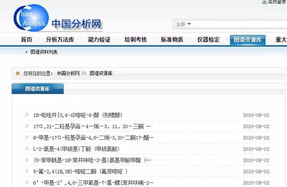Click 您现在的位置 label in breadcrumb
Viewport: 287px width, 187px height.
click(x=38, y=73)
